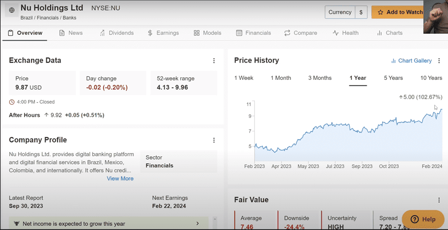Open Company Profile three-dot menu
Image resolution: width=448 pixels, height=230 pixels.
214,140
